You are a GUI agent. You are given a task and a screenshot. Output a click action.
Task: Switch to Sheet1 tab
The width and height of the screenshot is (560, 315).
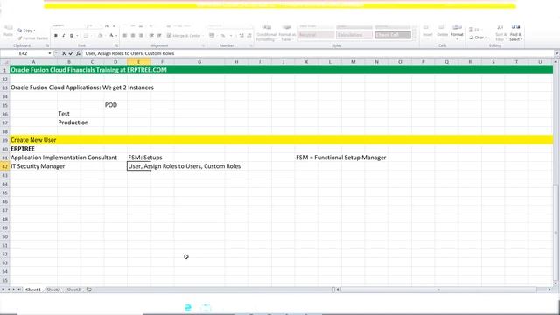pyautogui.click(x=33, y=290)
